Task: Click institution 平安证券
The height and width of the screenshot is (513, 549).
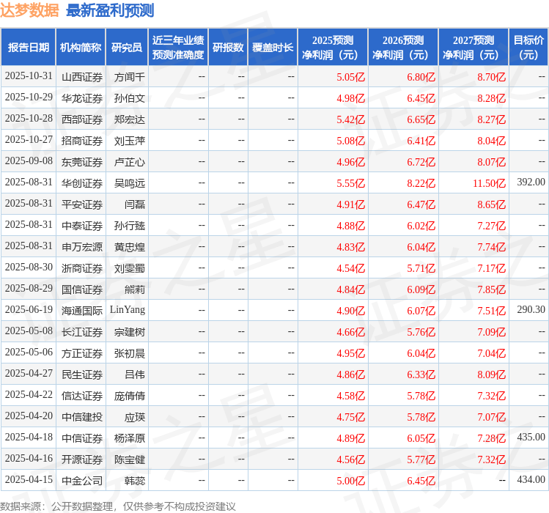Action: coord(82,204)
